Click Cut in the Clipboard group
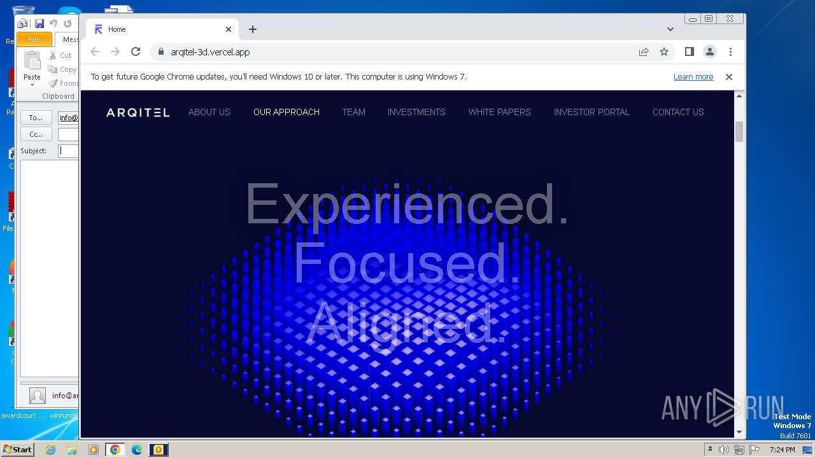815x458 pixels. pos(62,55)
